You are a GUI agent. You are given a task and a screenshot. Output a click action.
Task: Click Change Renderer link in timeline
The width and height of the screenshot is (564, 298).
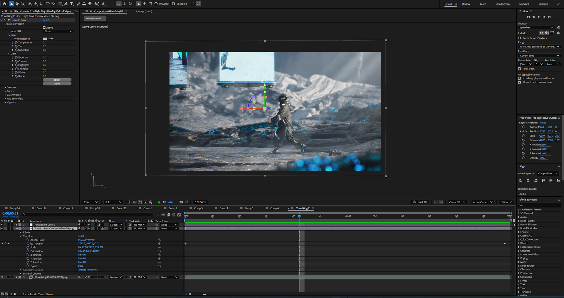[88, 270]
